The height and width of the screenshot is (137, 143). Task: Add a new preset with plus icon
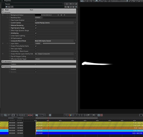tap(71, 4)
